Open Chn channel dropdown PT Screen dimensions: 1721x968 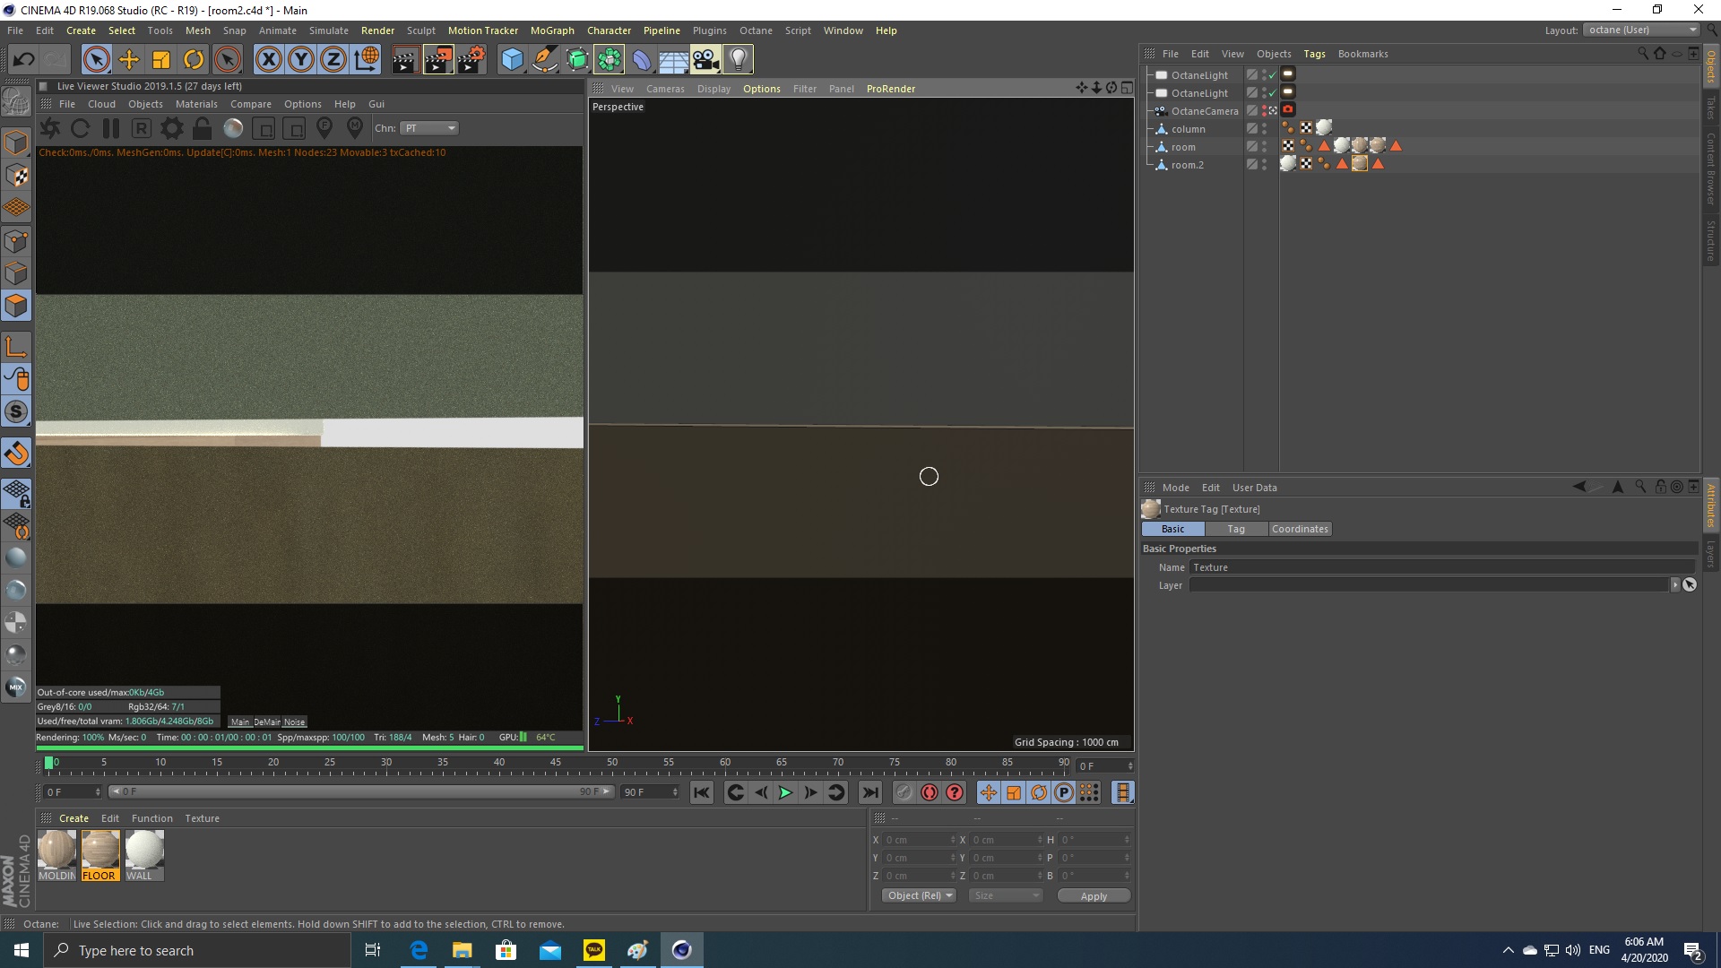pos(429,128)
